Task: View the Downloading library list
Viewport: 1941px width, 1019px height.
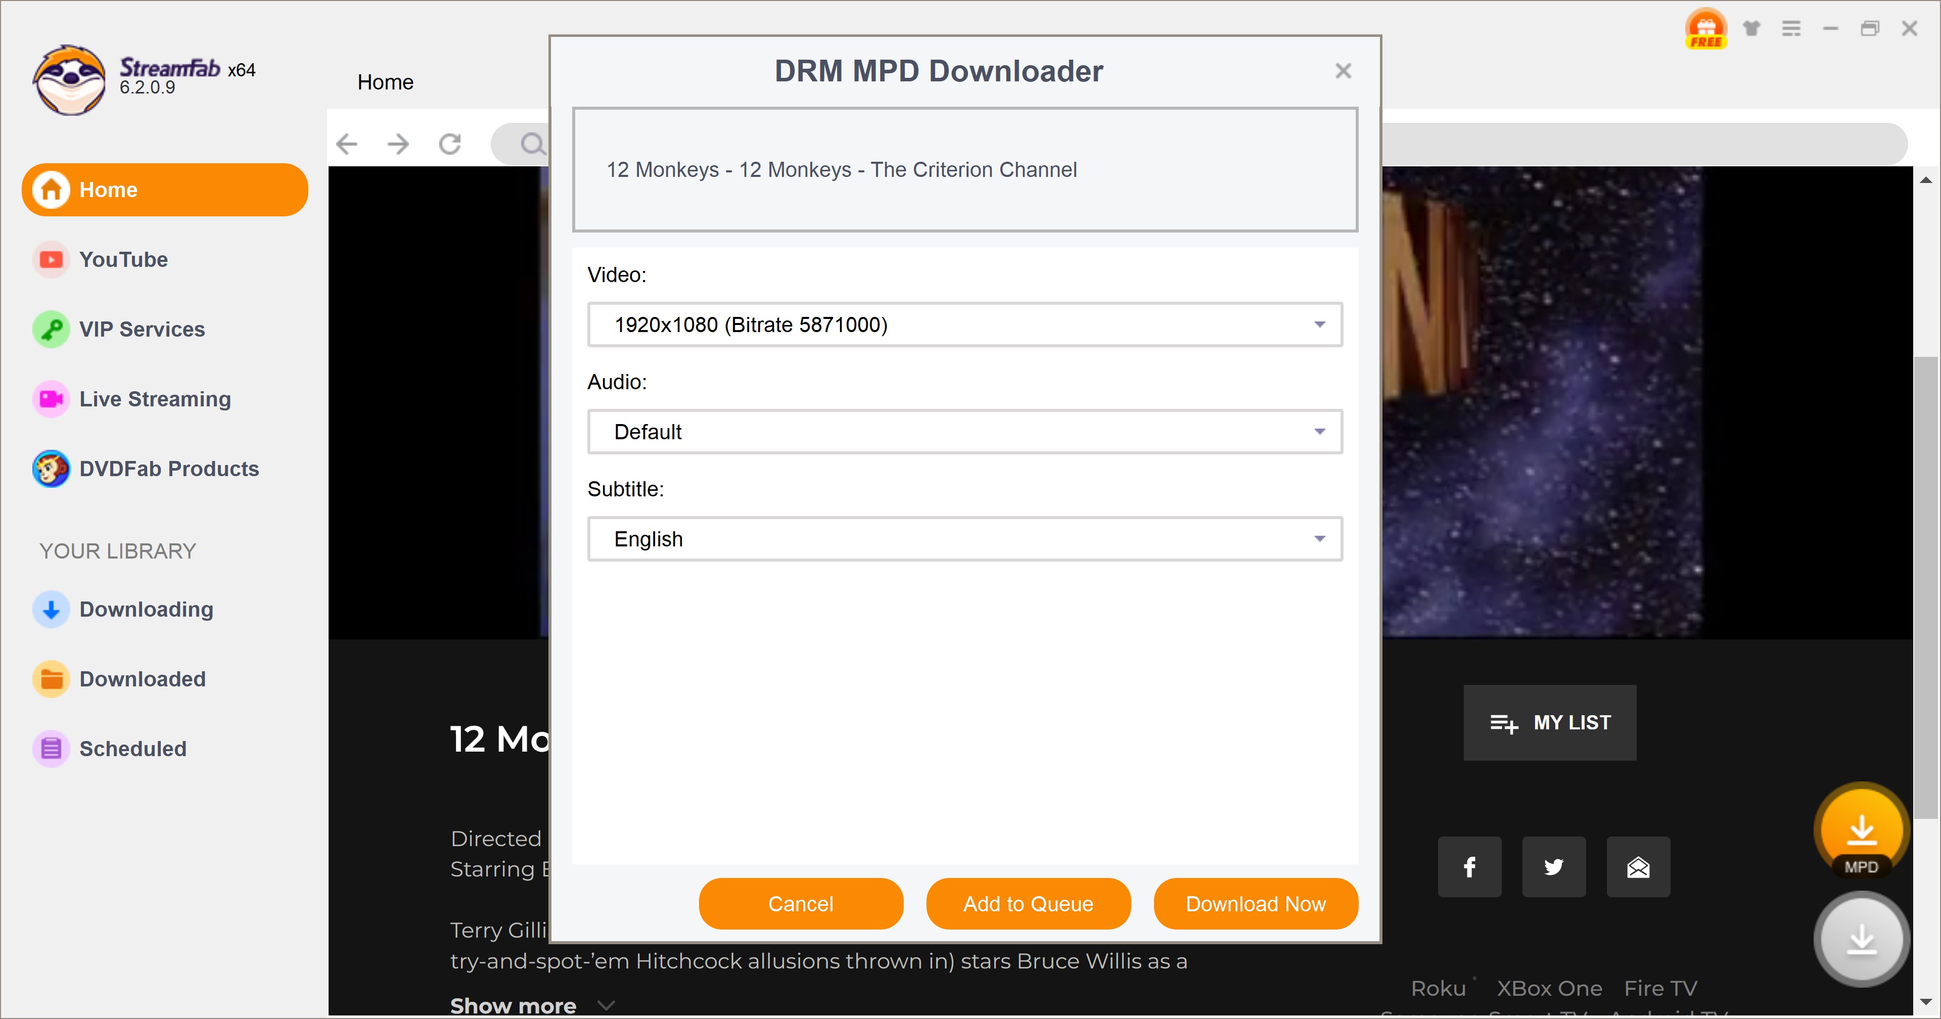Action: tap(146, 609)
